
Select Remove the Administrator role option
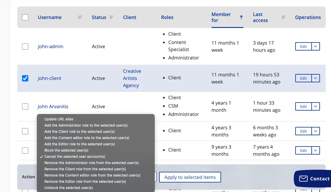96,163
